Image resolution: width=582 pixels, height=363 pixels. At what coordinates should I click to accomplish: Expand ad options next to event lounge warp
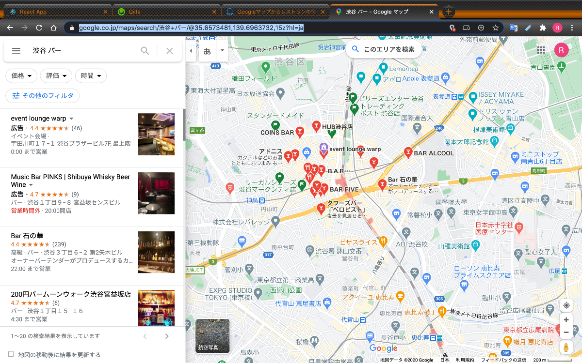point(71,119)
